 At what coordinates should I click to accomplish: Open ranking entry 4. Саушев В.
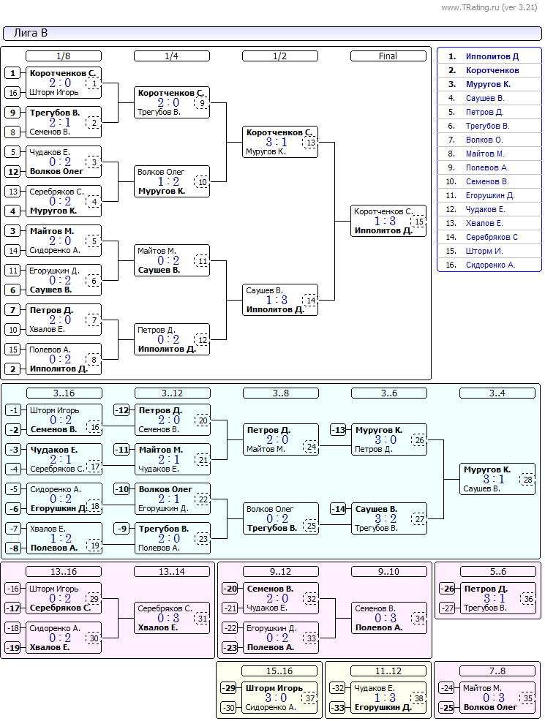489,98
